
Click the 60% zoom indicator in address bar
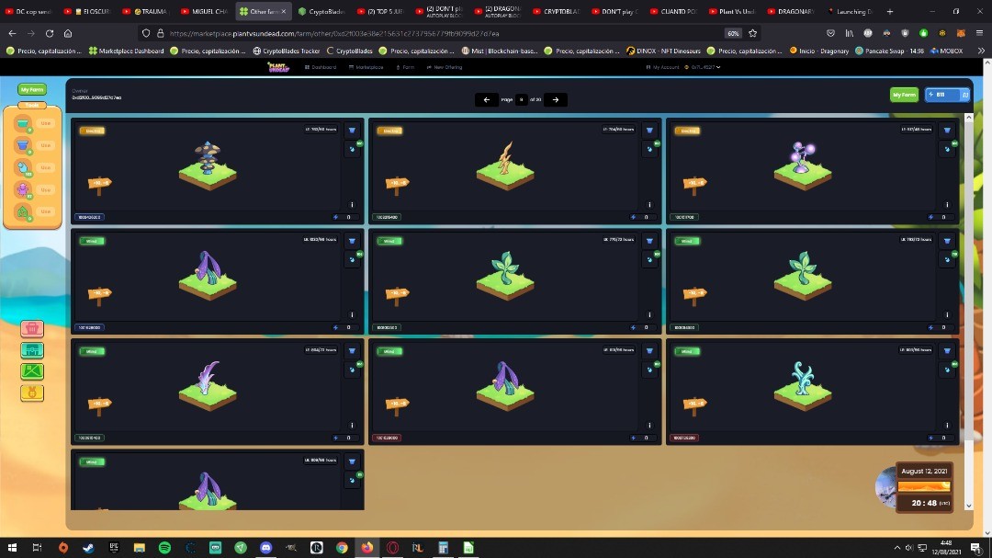coord(733,34)
